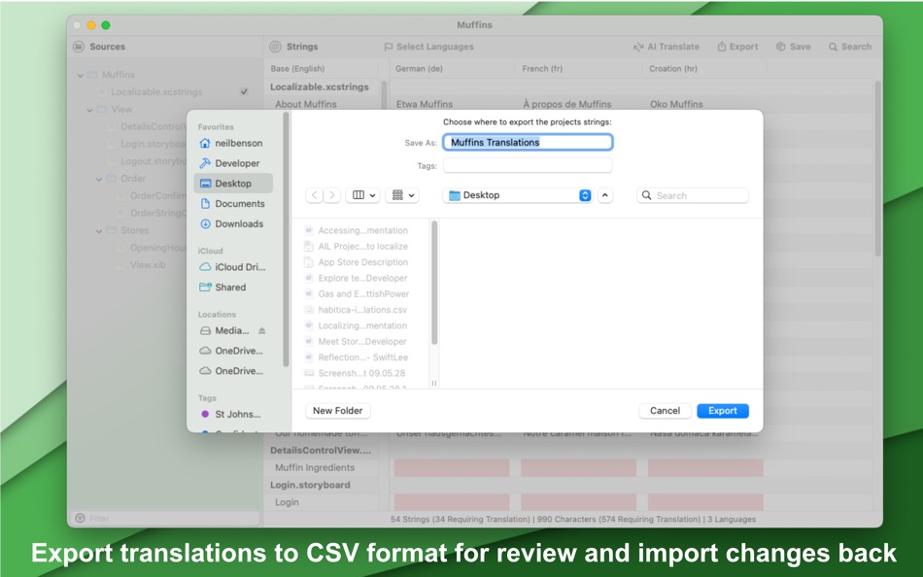Collapse the Stores folder
Image resolution: width=923 pixels, height=577 pixels.
point(99,231)
